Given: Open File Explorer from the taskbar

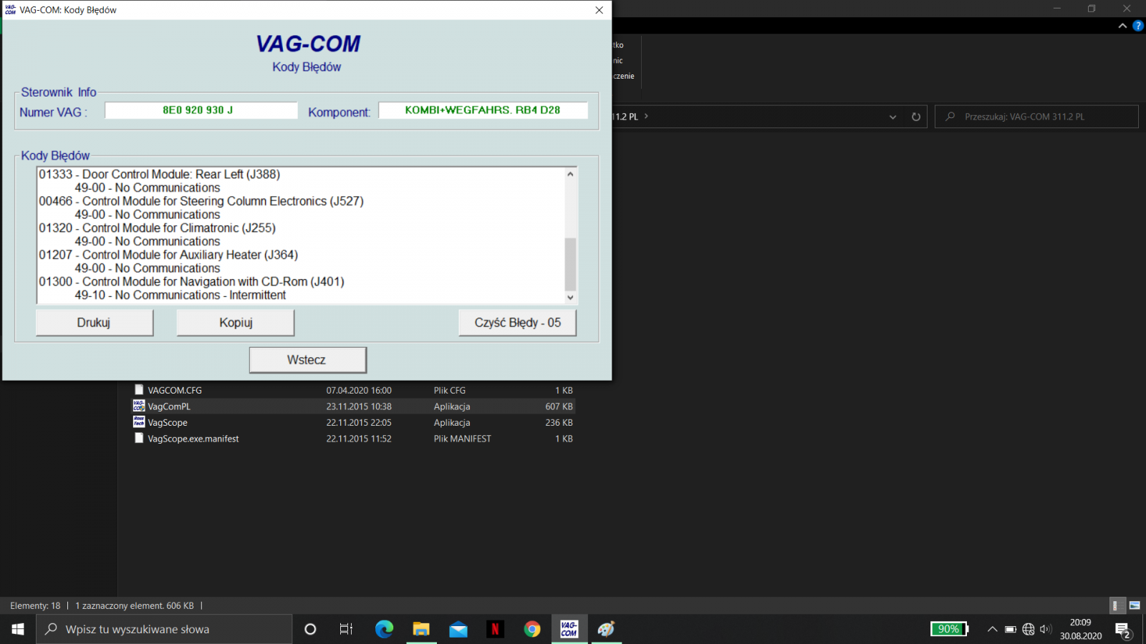Looking at the screenshot, I should point(421,629).
